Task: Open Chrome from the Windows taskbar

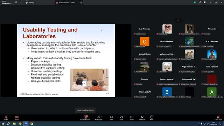Action: [x=20, y=124]
